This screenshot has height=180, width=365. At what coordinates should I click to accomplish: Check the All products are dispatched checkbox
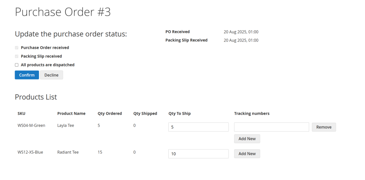(16, 65)
